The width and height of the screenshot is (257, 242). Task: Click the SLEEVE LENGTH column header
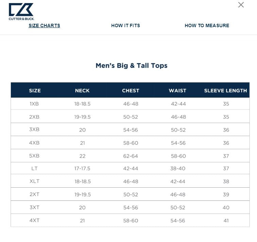coord(225,90)
